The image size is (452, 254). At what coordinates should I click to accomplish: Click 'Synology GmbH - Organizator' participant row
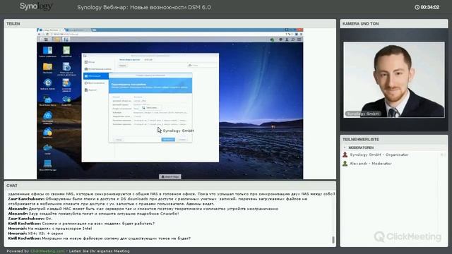coord(394,155)
